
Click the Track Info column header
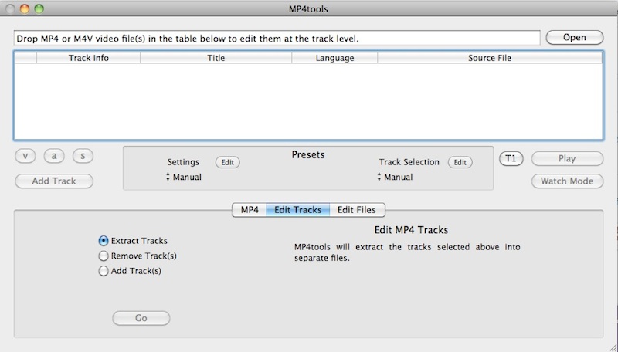(x=88, y=58)
